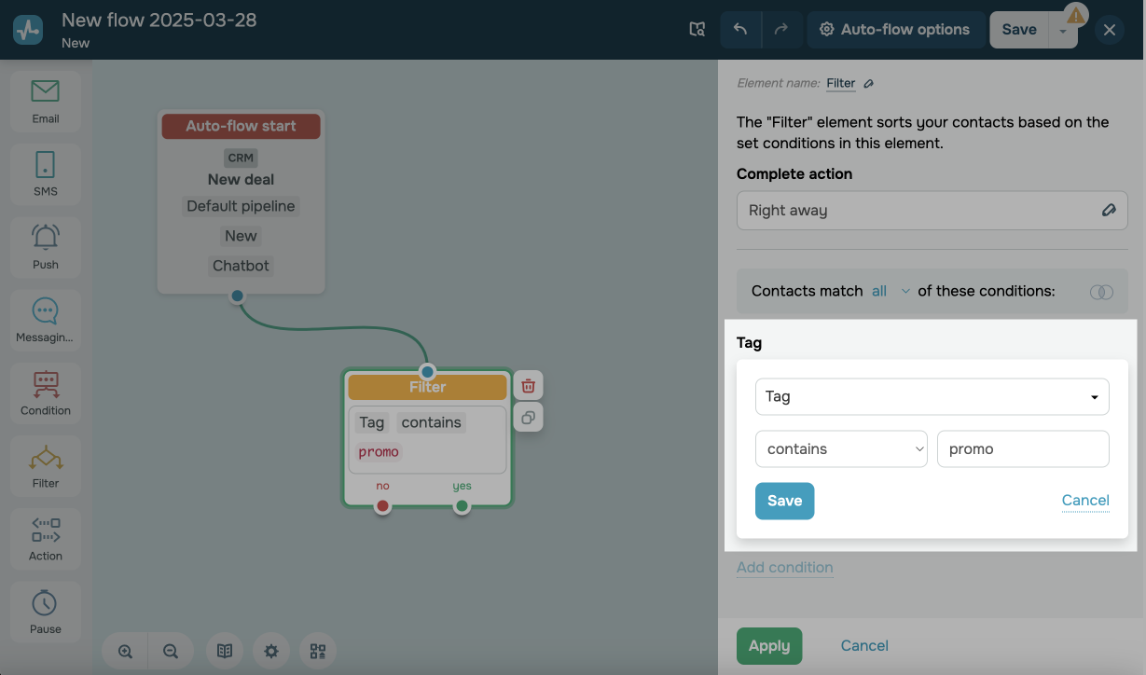The image size is (1146, 675).
Task: Save the flow from the header
Action: coord(1019,30)
